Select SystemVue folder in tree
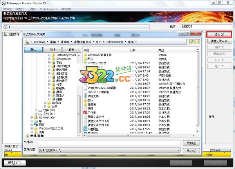Image resolution: width=235 pixels, height=169 pixels. [x=61, y=59]
